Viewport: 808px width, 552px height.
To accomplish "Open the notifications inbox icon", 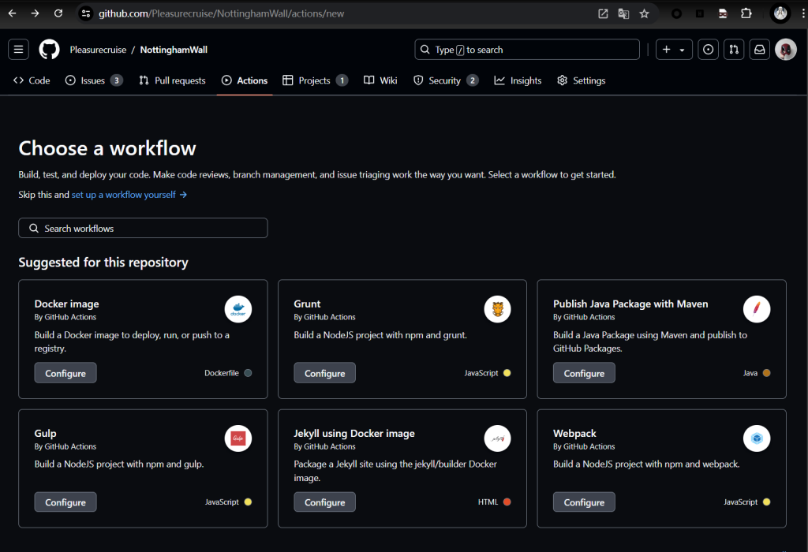I will point(760,50).
